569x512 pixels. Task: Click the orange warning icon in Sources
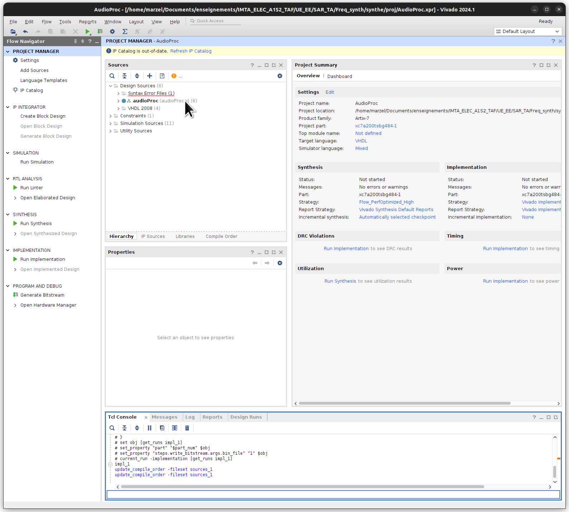click(174, 76)
